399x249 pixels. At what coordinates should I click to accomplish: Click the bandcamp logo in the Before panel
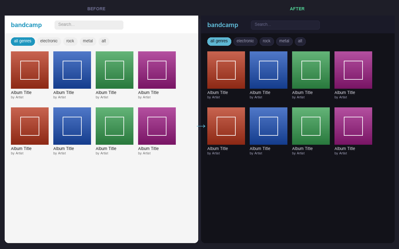[x=26, y=25]
